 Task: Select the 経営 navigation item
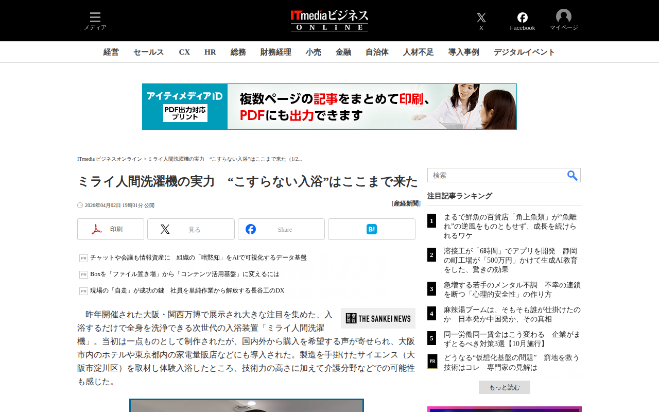click(111, 52)
